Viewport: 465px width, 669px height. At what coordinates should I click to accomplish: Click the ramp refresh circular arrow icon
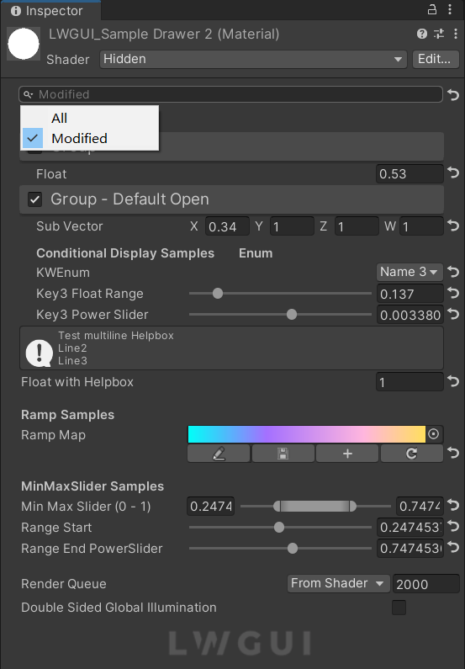(x=412, y=453)
